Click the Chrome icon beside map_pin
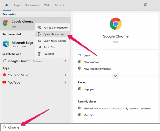The width and height of the screenshot is (160, 131). [x=80, y=89]
